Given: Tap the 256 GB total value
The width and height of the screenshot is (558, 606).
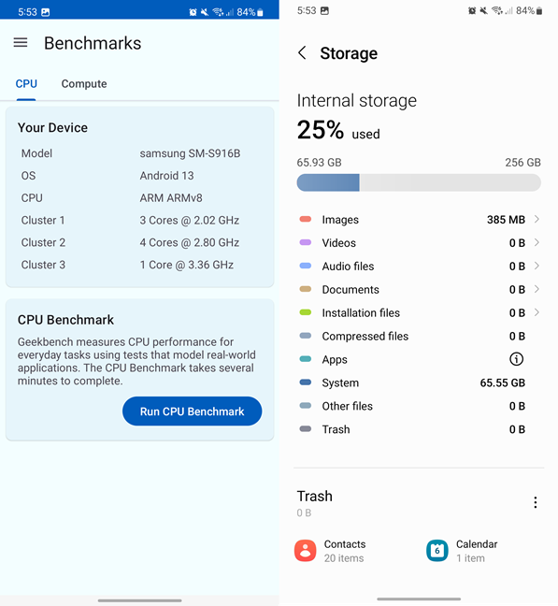Looking at the screenshot, I should click(522, 163).
